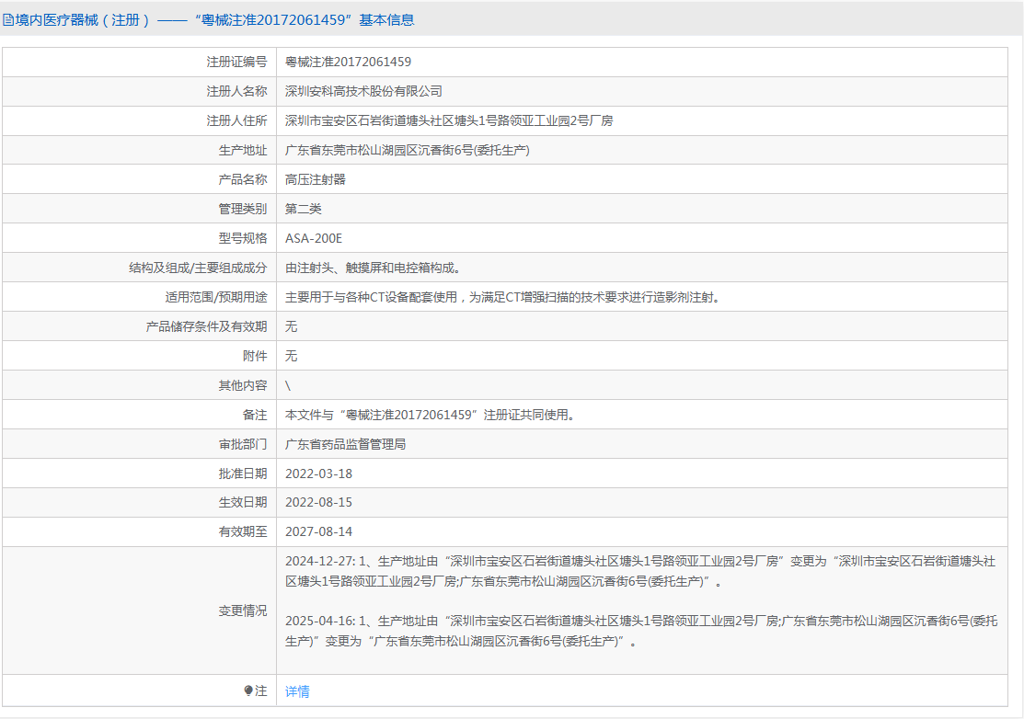Click the 注册人住所 label
This screenshot has width=1024, height=719.
pos(237,120)
